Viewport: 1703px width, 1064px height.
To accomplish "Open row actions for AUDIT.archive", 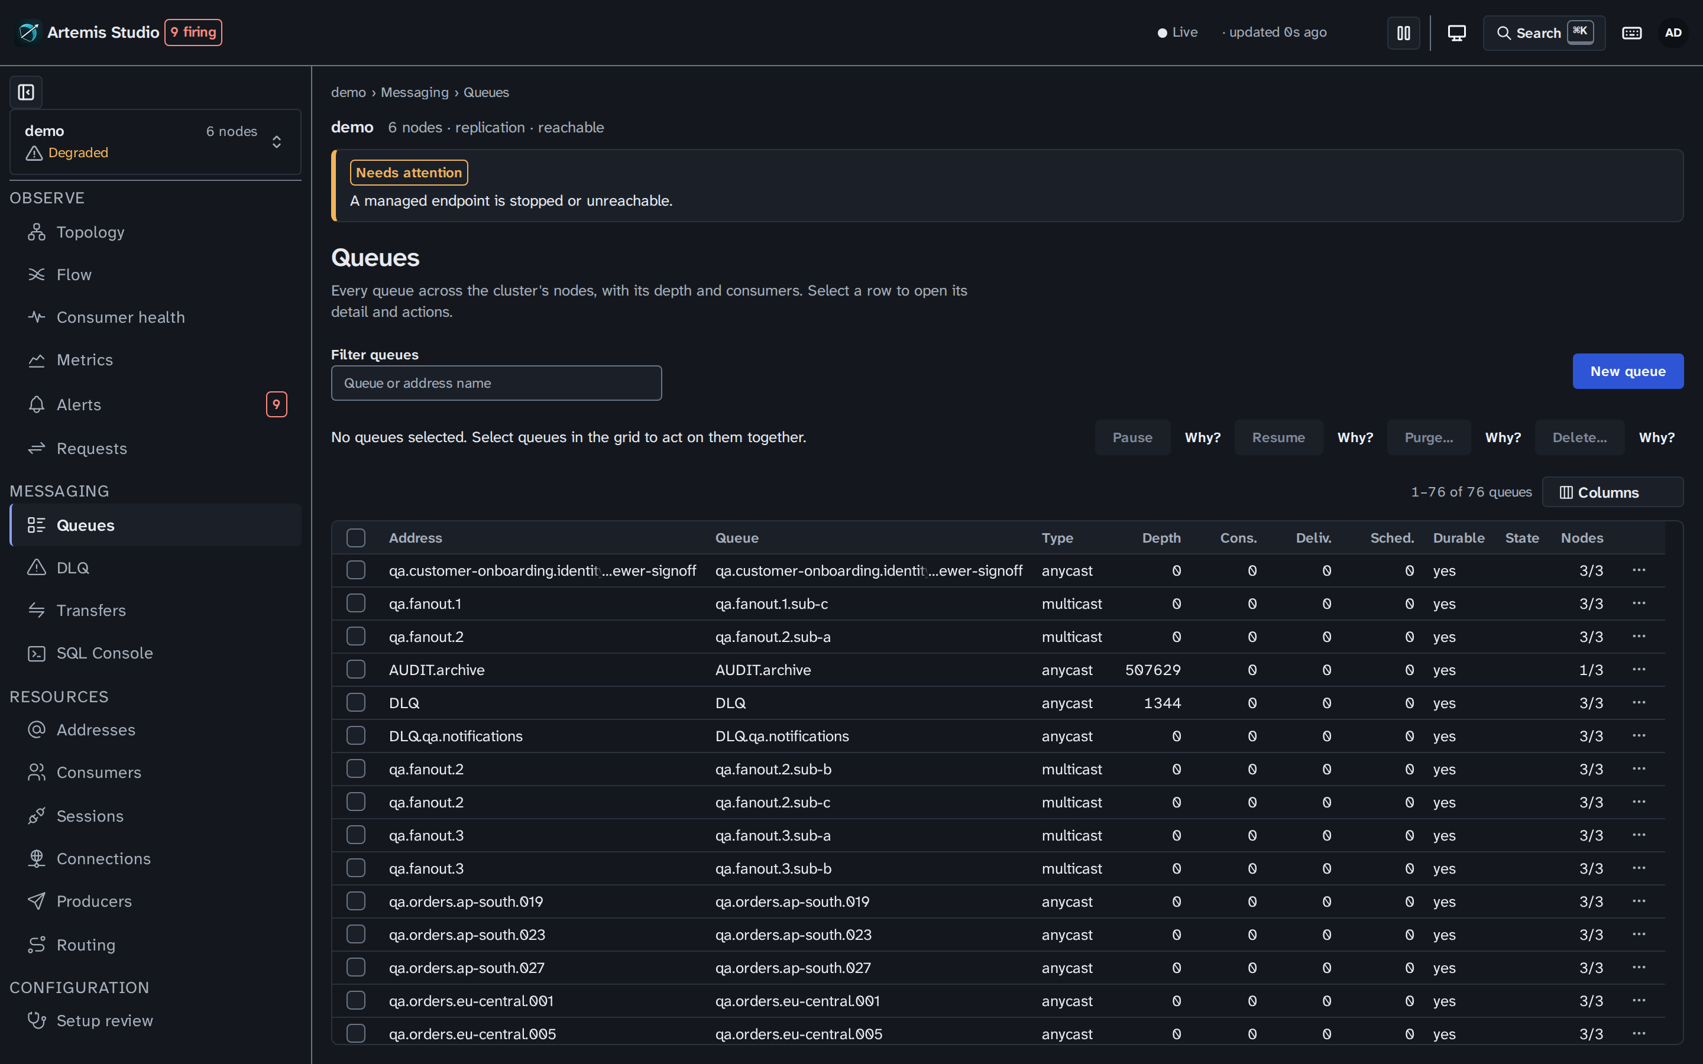I will (x=1639, y=669).
